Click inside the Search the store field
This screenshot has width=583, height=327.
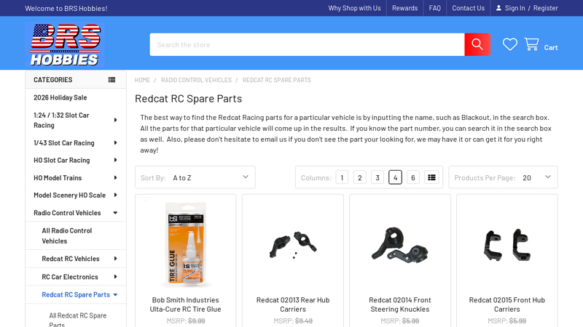[x=307, y=44]
